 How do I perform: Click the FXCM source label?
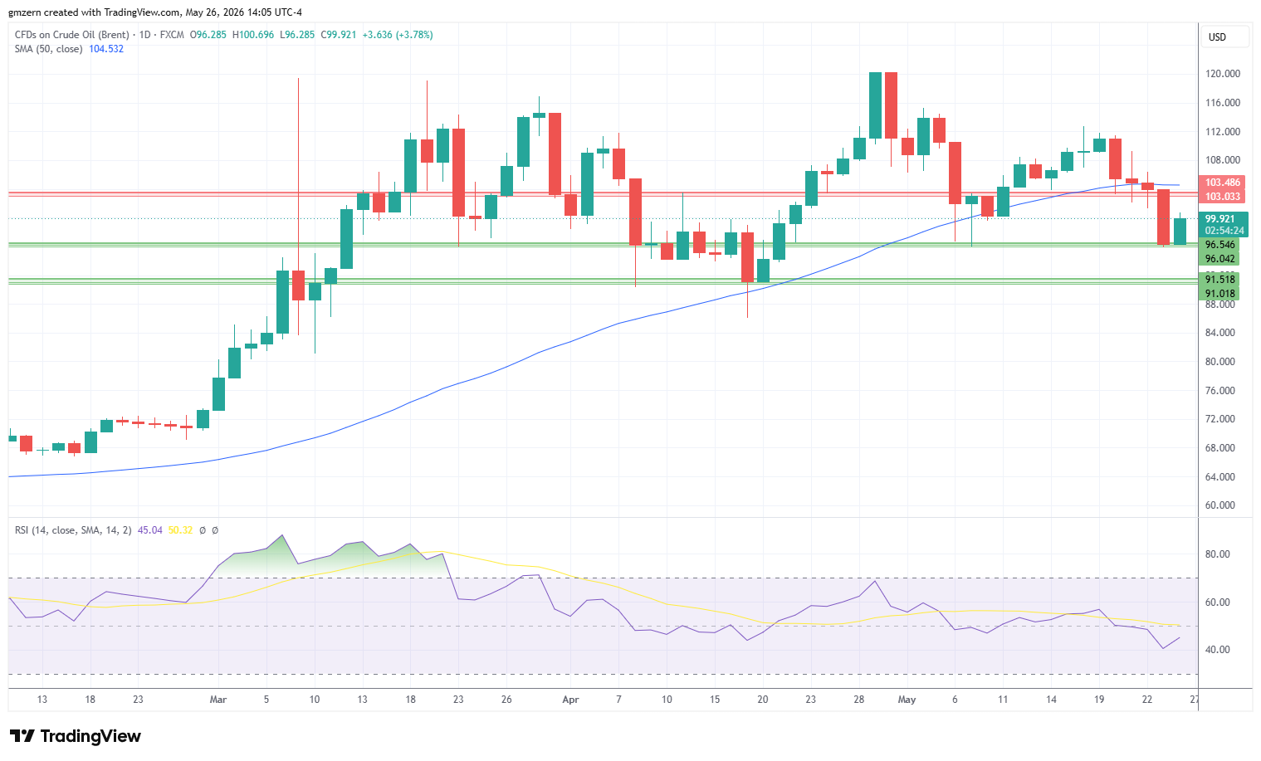pos(172,35)
